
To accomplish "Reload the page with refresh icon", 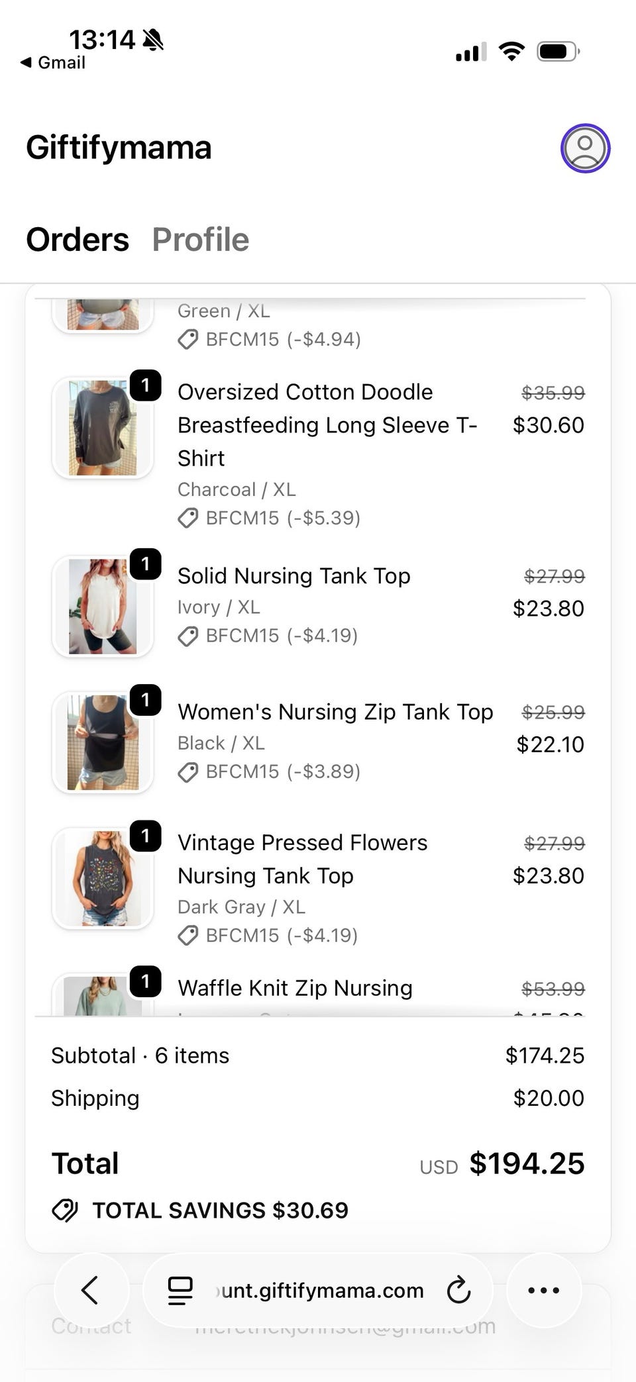I will click(x=458, y=1290).
